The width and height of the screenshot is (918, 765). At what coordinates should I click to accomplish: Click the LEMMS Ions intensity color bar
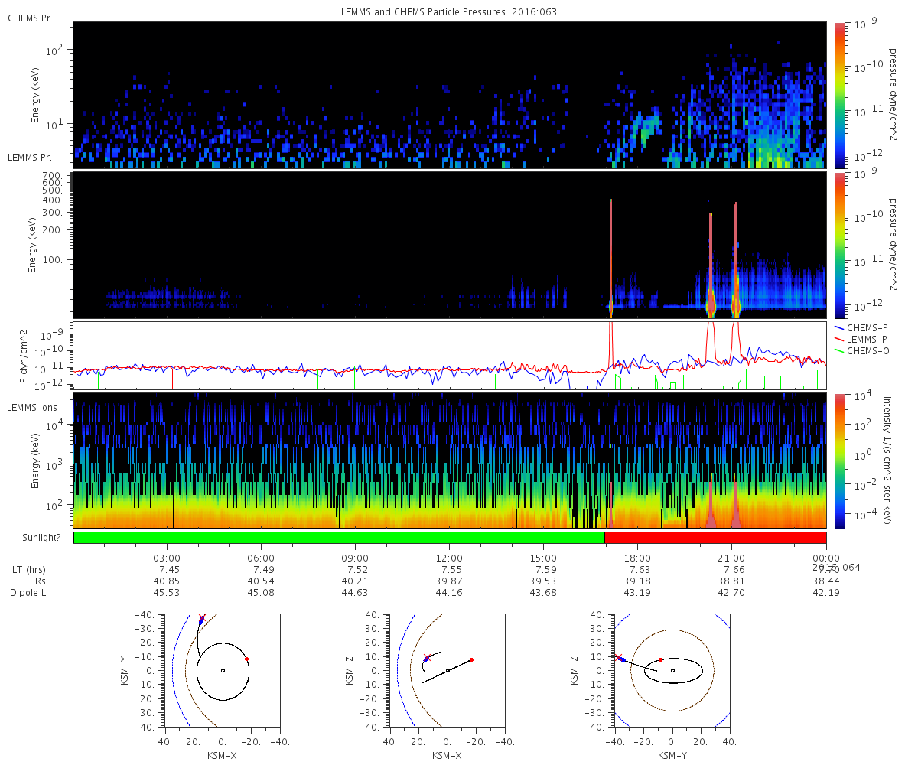839,461
